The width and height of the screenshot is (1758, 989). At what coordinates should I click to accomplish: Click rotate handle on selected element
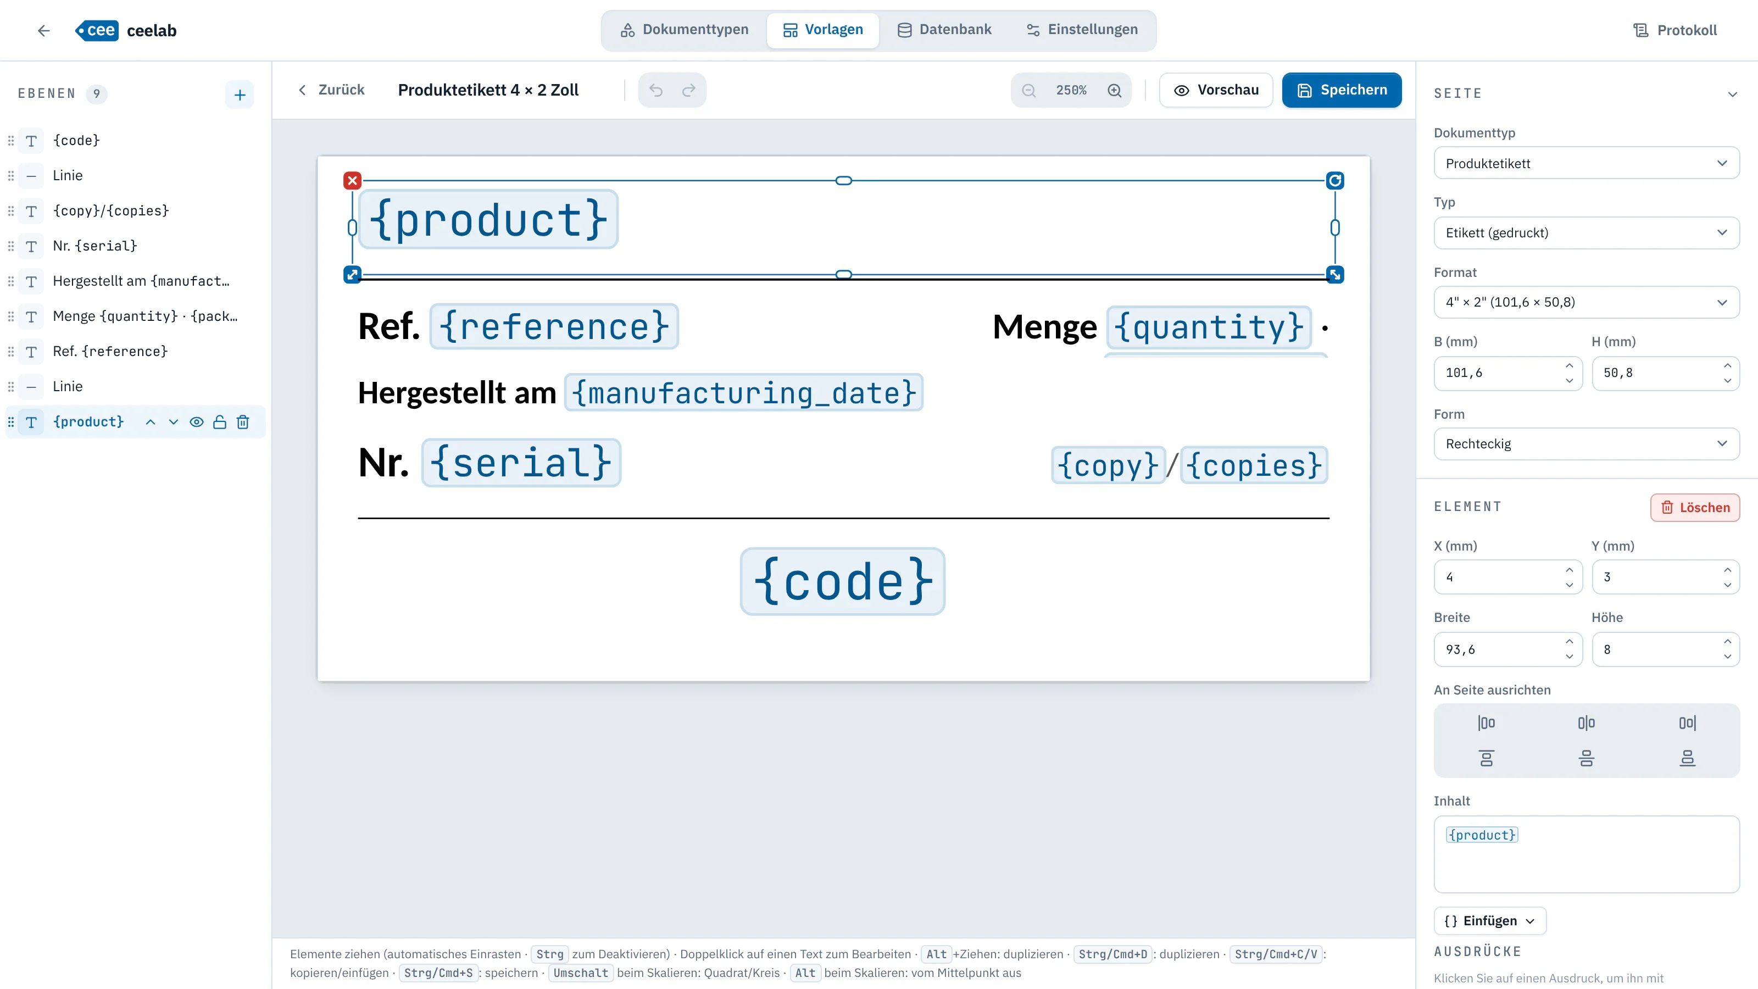pyautogui.click(x=1335, y=180)
